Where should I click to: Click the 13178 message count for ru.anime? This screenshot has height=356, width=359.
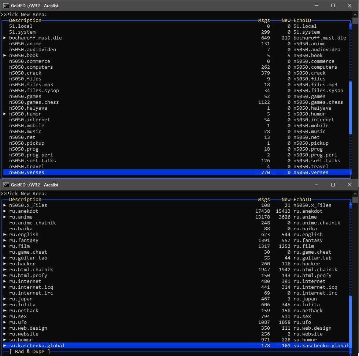point(263,217)
